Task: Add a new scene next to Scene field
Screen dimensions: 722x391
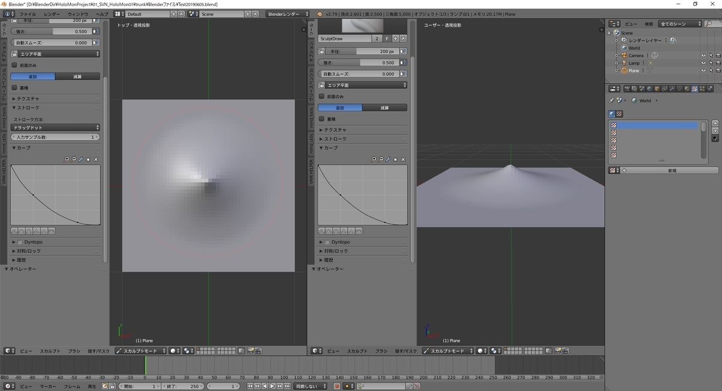Action: 248,13
